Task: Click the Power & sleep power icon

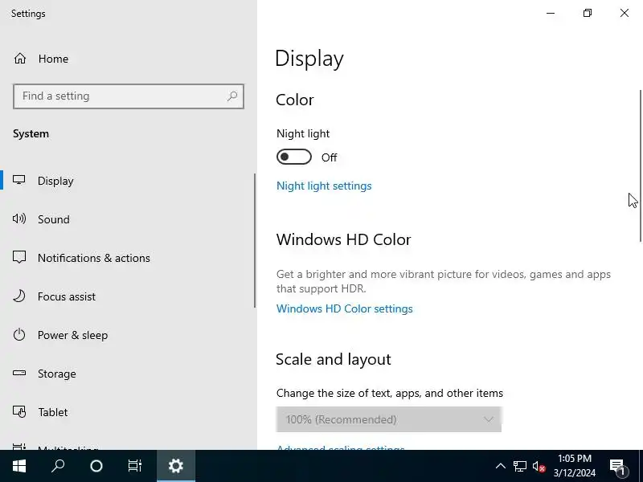Action: 18,334
